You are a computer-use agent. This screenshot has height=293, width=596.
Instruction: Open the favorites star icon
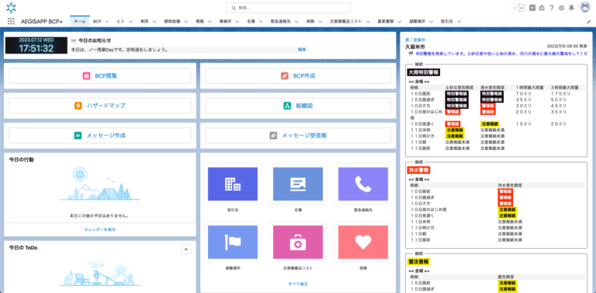point(515,8)
